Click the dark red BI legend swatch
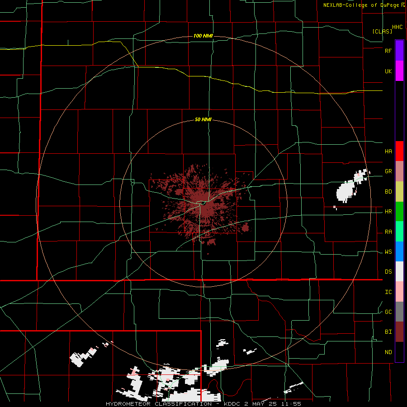 [399, 332]
